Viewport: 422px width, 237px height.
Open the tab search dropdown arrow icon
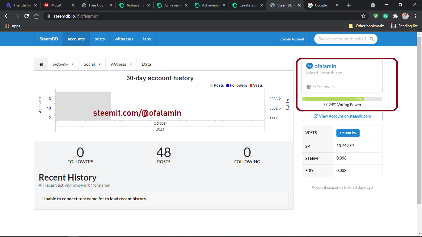click(x=373, y=5)
